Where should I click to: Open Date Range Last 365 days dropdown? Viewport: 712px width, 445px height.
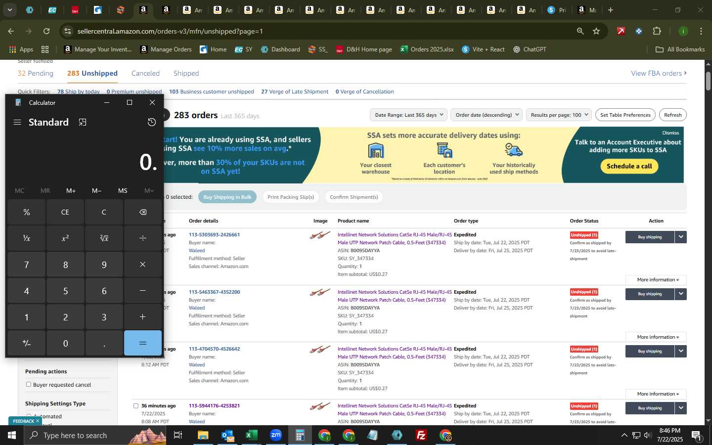pyautogui.click(x=408, y=115)
